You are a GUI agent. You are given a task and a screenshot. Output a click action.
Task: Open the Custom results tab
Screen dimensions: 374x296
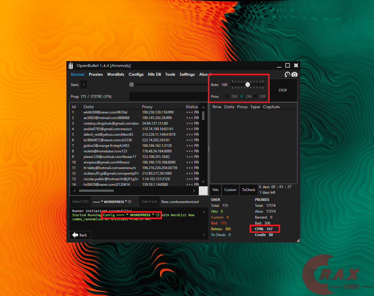[x=230, y=190]
